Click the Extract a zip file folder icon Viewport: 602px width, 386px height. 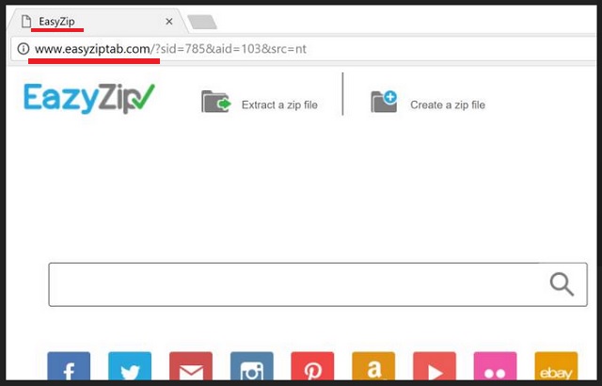pyautogui.click(x=216, y=102)
